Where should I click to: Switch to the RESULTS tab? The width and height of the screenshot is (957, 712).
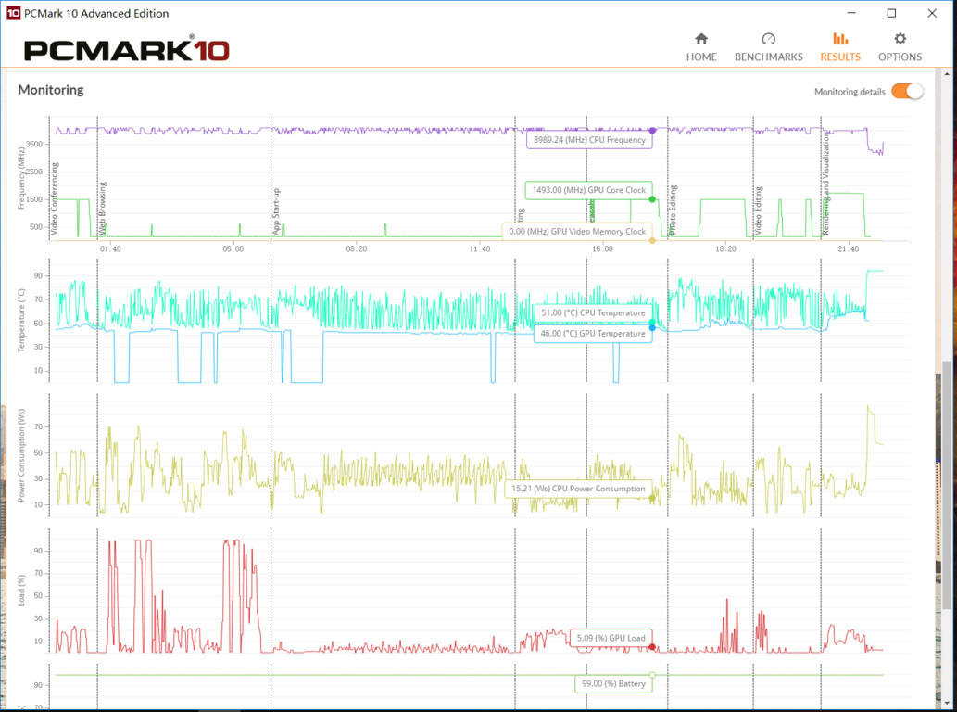pos(840,47)
